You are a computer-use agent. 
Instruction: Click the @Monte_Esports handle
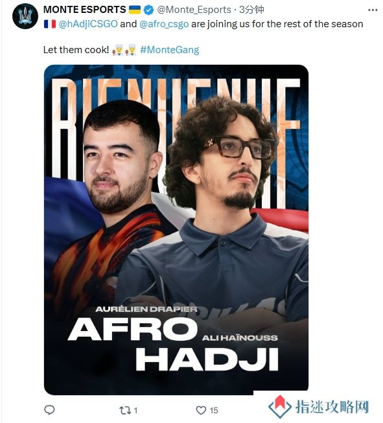point(194,10)
